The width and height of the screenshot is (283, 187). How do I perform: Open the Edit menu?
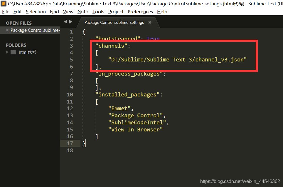click(18, 12)
